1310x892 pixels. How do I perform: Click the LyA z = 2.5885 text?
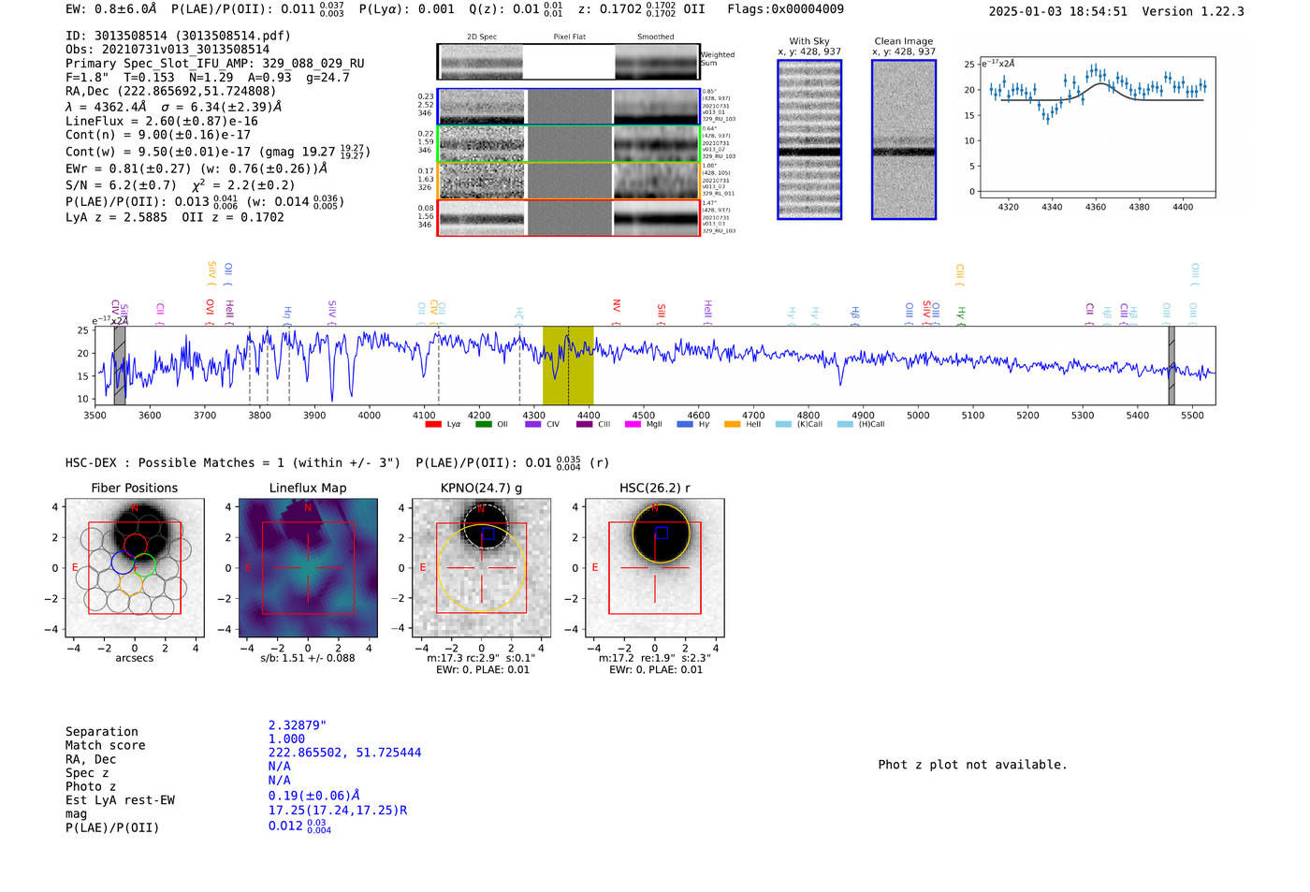(116, 217)
